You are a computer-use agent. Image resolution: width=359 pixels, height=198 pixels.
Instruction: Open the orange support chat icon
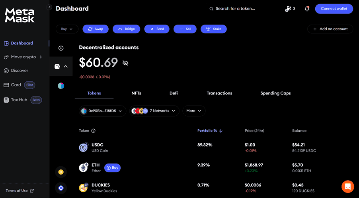click(347, 186)
